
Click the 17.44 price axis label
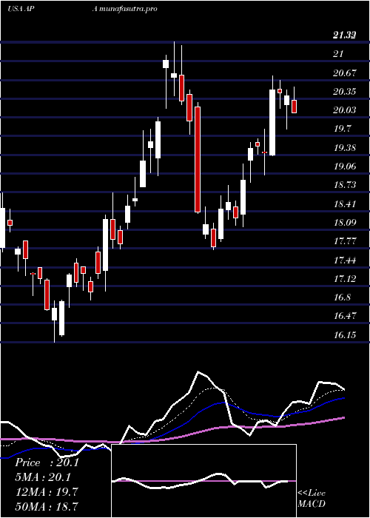[x=345, y=260]
